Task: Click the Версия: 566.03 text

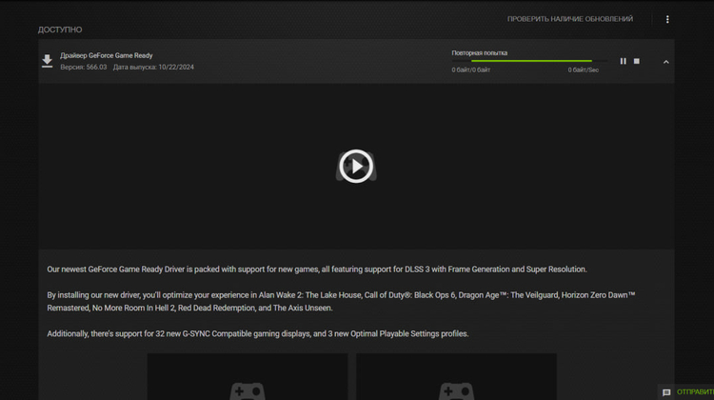Action: tap(84, 67)
